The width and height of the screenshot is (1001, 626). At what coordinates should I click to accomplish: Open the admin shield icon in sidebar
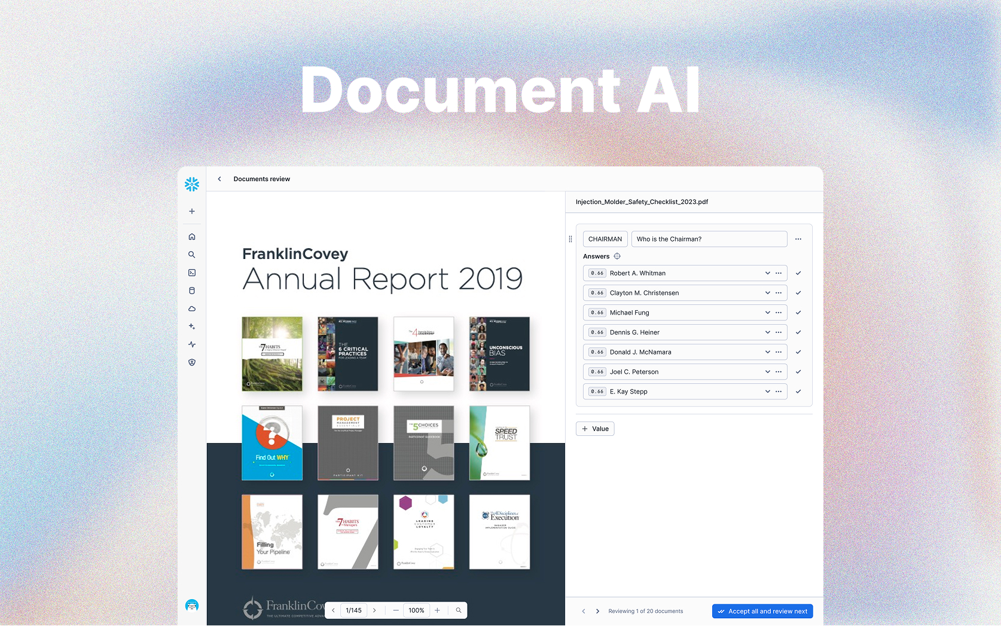(192, 362)
